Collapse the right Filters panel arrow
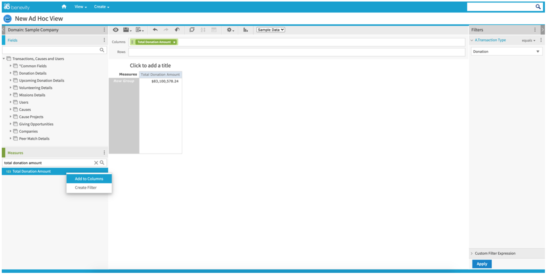This screenshot has height=275, width=547. 543,30
